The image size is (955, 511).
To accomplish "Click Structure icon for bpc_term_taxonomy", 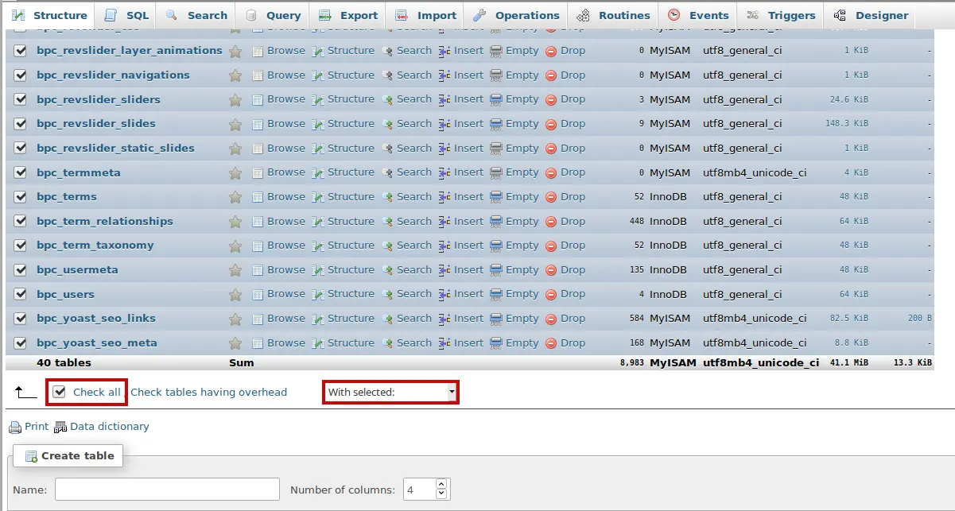I will pos(318,246).
